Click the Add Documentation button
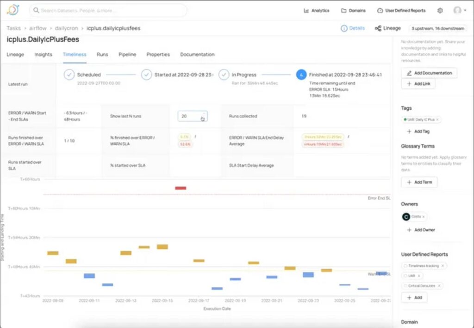Screen dimensions: 474x328 429,73
